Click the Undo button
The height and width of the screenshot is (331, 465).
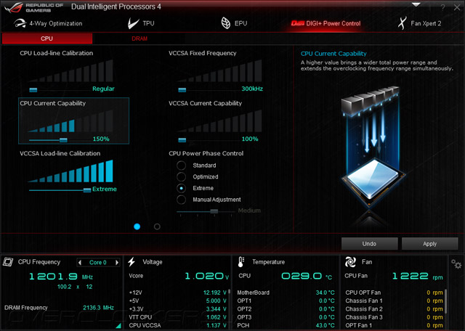point(370,244)
